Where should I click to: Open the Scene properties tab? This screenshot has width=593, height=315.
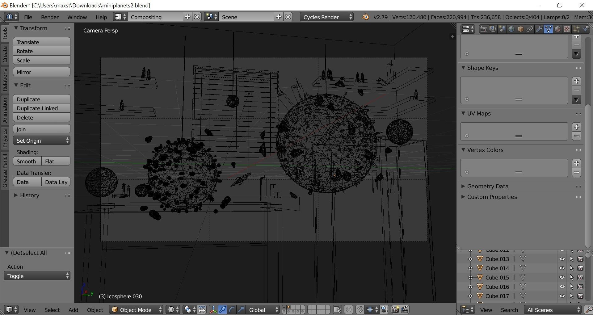click(502, 29)
